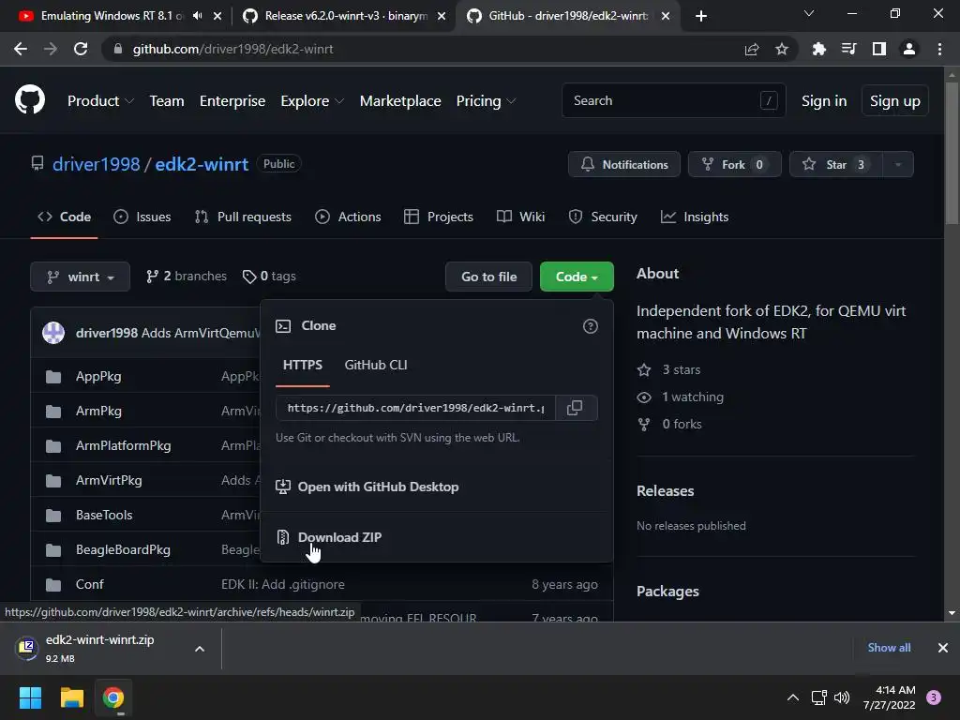Focus the GitHub search field
This screenshot has width=960, height=720.
(x=673, y=100)
